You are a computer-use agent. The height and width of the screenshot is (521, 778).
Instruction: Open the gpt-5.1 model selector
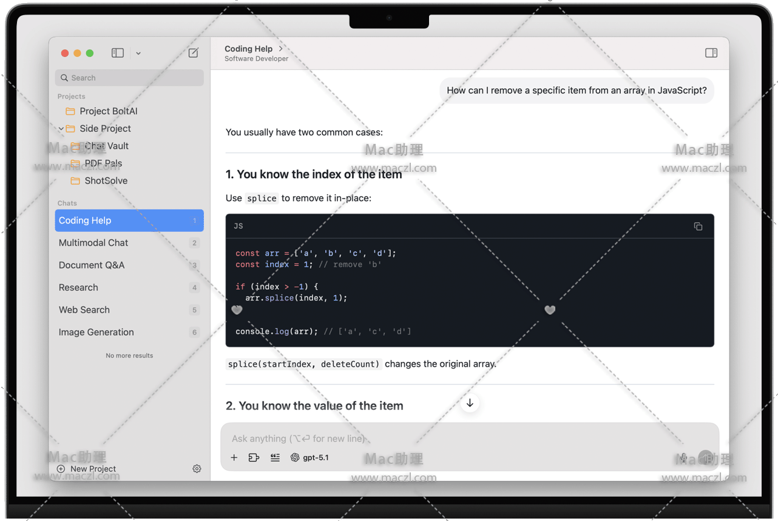pos(310,457)
